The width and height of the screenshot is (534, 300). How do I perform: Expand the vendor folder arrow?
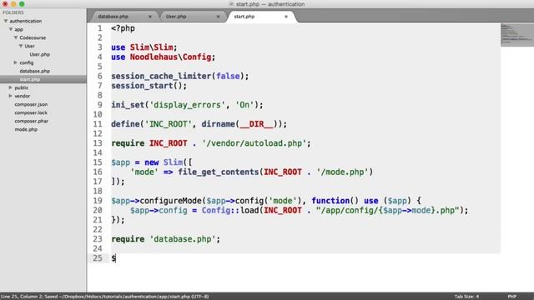pyautogui.click(x=11, y=96)
